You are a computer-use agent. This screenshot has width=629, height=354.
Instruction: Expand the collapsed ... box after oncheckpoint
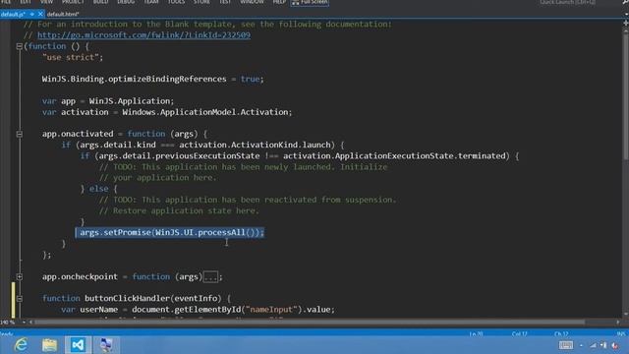(210, 277)
